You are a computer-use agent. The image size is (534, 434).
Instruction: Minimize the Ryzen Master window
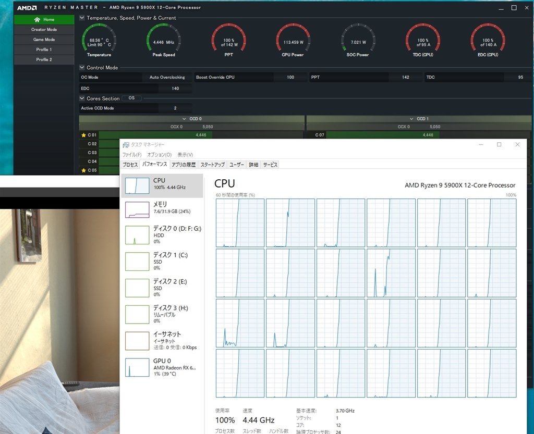pyautogui.click(x=501, y=8)
